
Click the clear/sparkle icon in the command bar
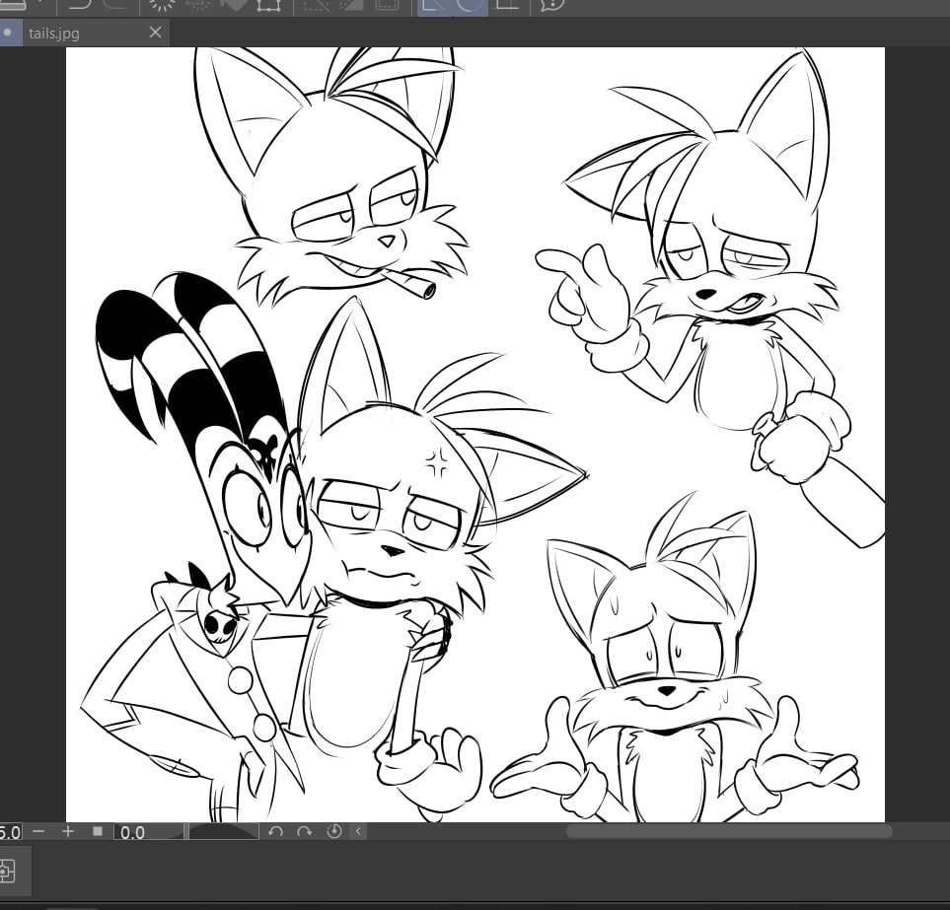[x=161, y=6]
